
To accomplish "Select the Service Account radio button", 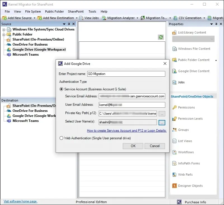I will click(62, 89).
